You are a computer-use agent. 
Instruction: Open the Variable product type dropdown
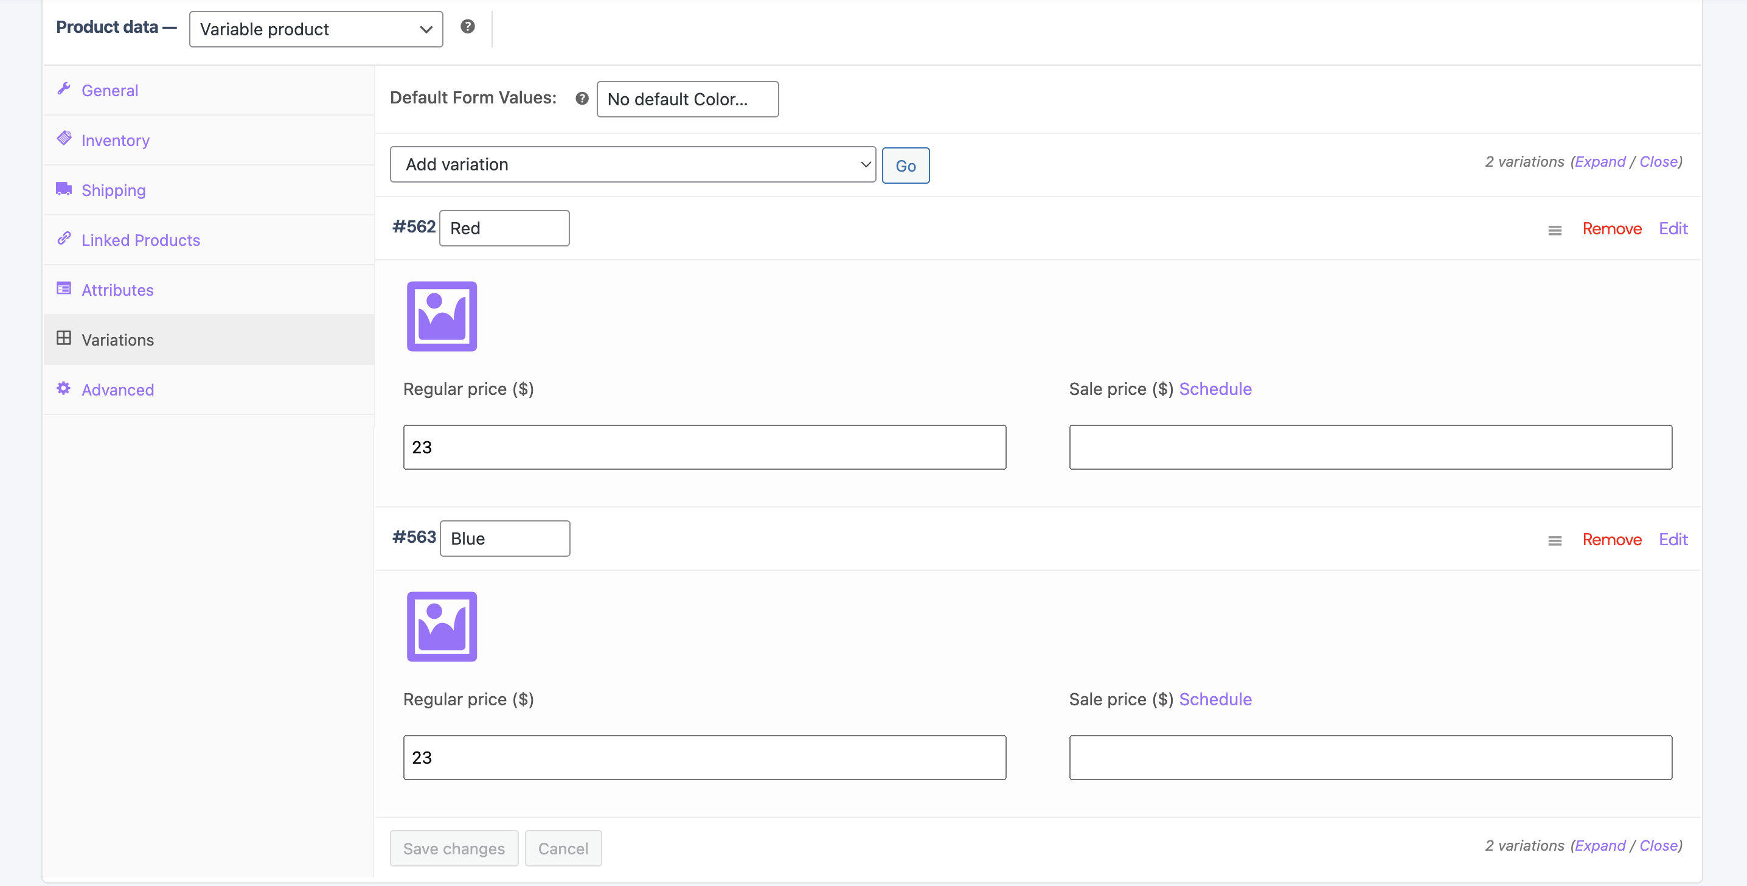[x=316, y=29]
